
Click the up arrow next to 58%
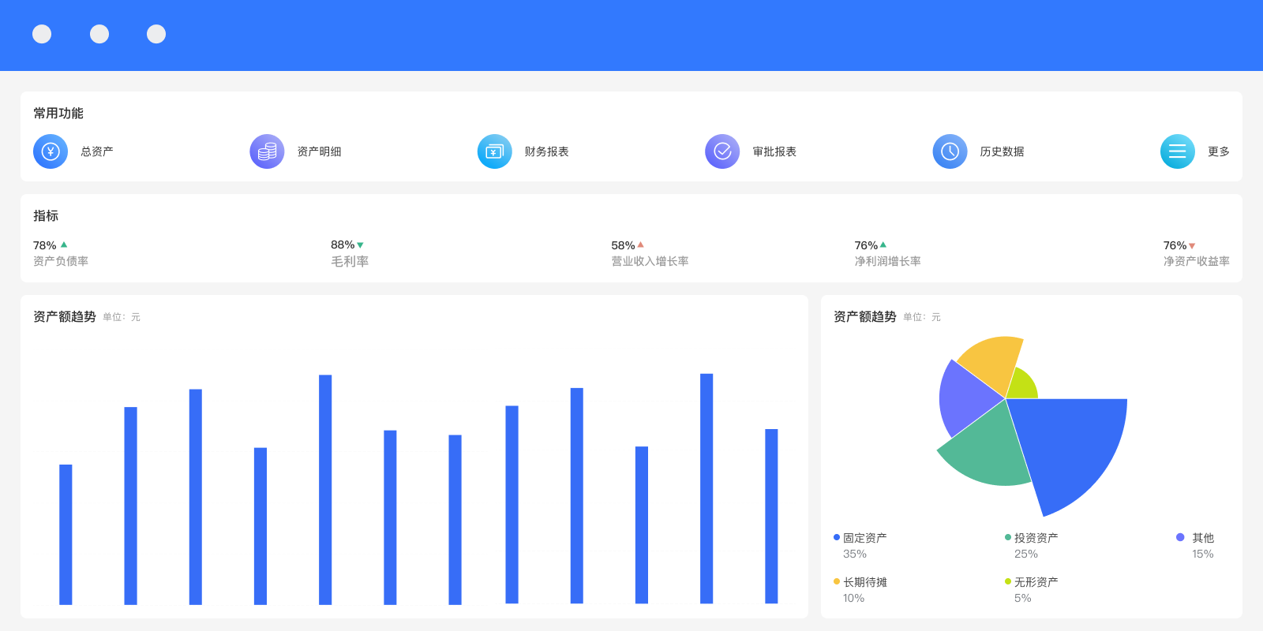[x=640, y=245]
